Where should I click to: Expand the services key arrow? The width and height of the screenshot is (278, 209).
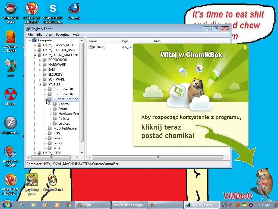tap(50, 124)
